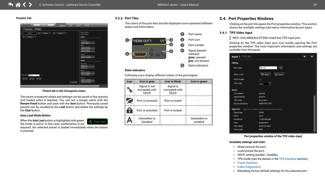Go to previous page with left chevron
325x182 pixels.
pyautogui.click(x=24, y=4)
